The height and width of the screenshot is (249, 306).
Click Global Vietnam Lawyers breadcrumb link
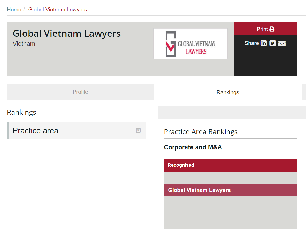(x=57, y=10)
